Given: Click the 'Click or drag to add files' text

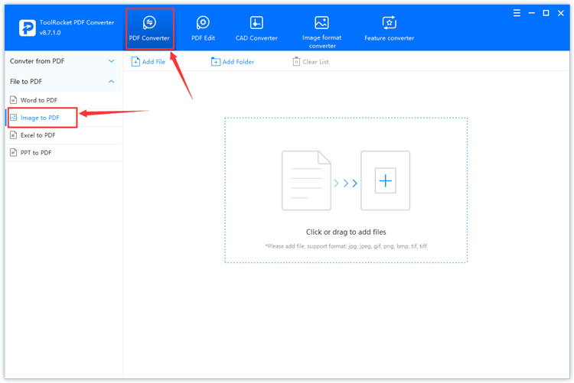Looking at the screenshot, I should click(346, 232).
